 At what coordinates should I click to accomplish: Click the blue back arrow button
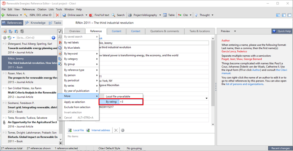[x=54, y=38]
